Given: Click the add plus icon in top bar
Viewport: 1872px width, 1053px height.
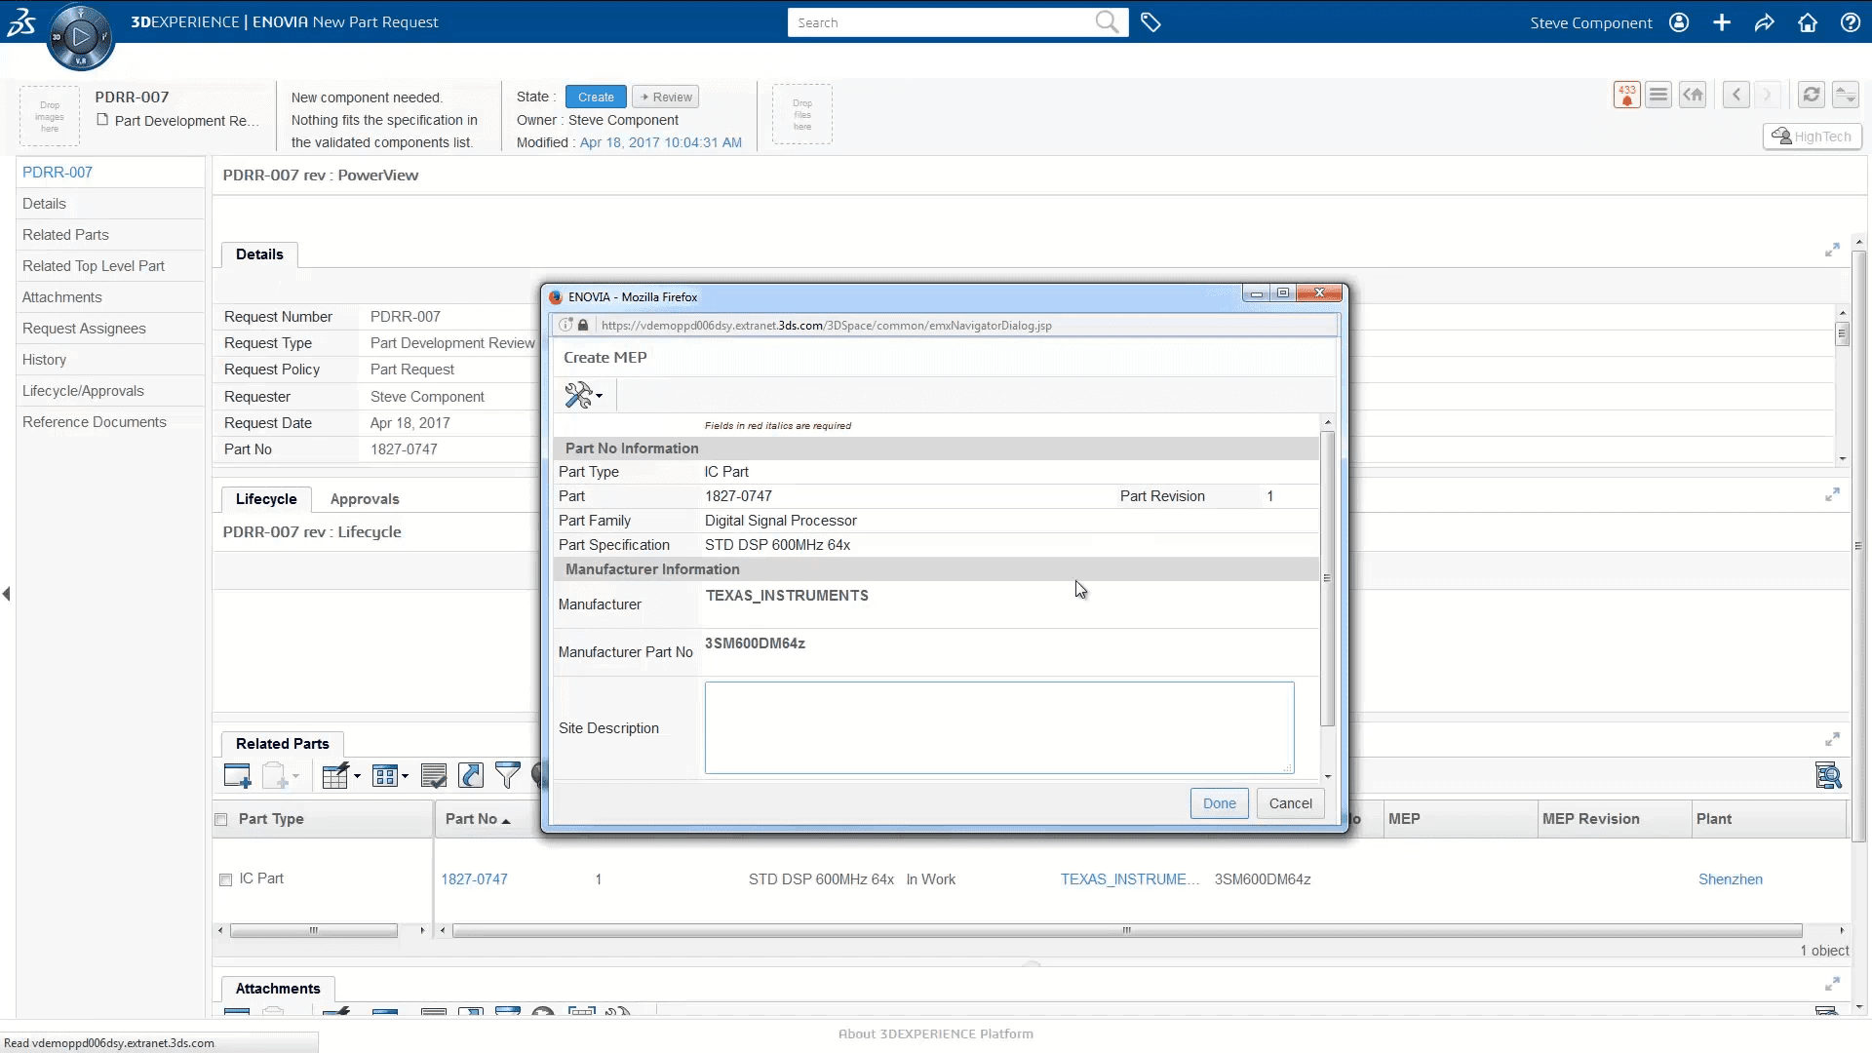Looking at the screenshot, I should [x=1721, y=22].
